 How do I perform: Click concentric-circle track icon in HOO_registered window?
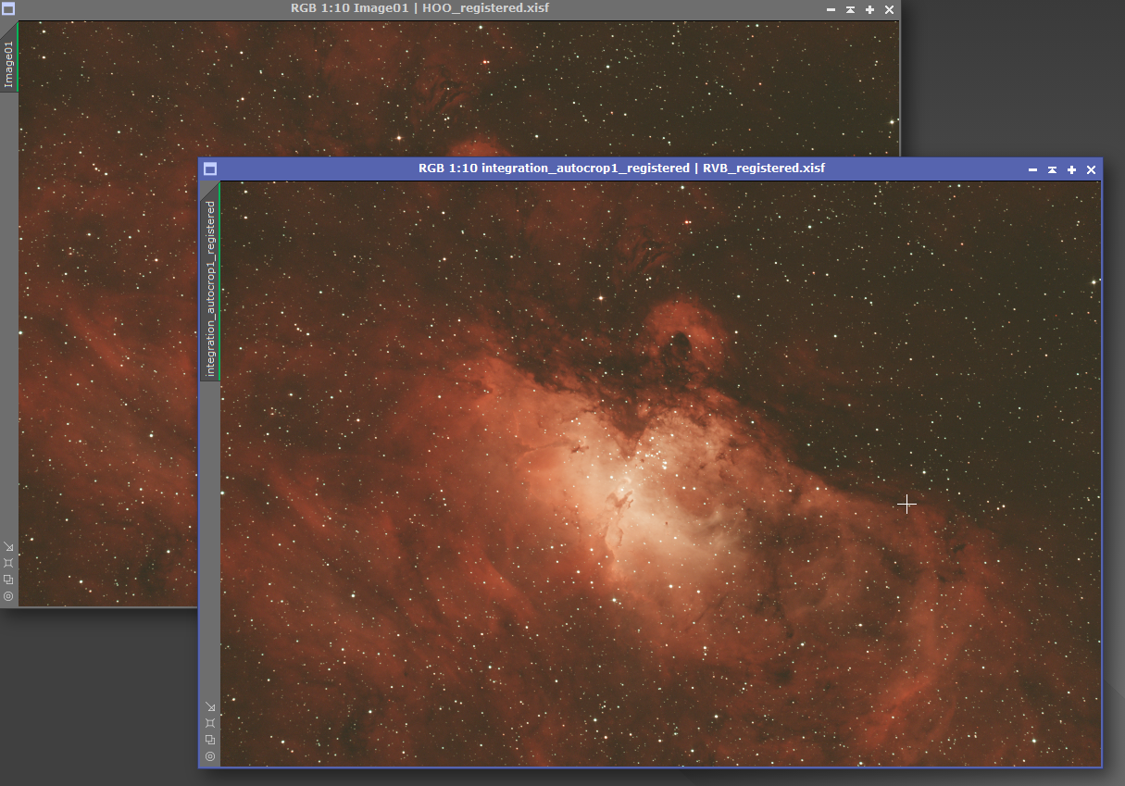(x=8, y=596)
